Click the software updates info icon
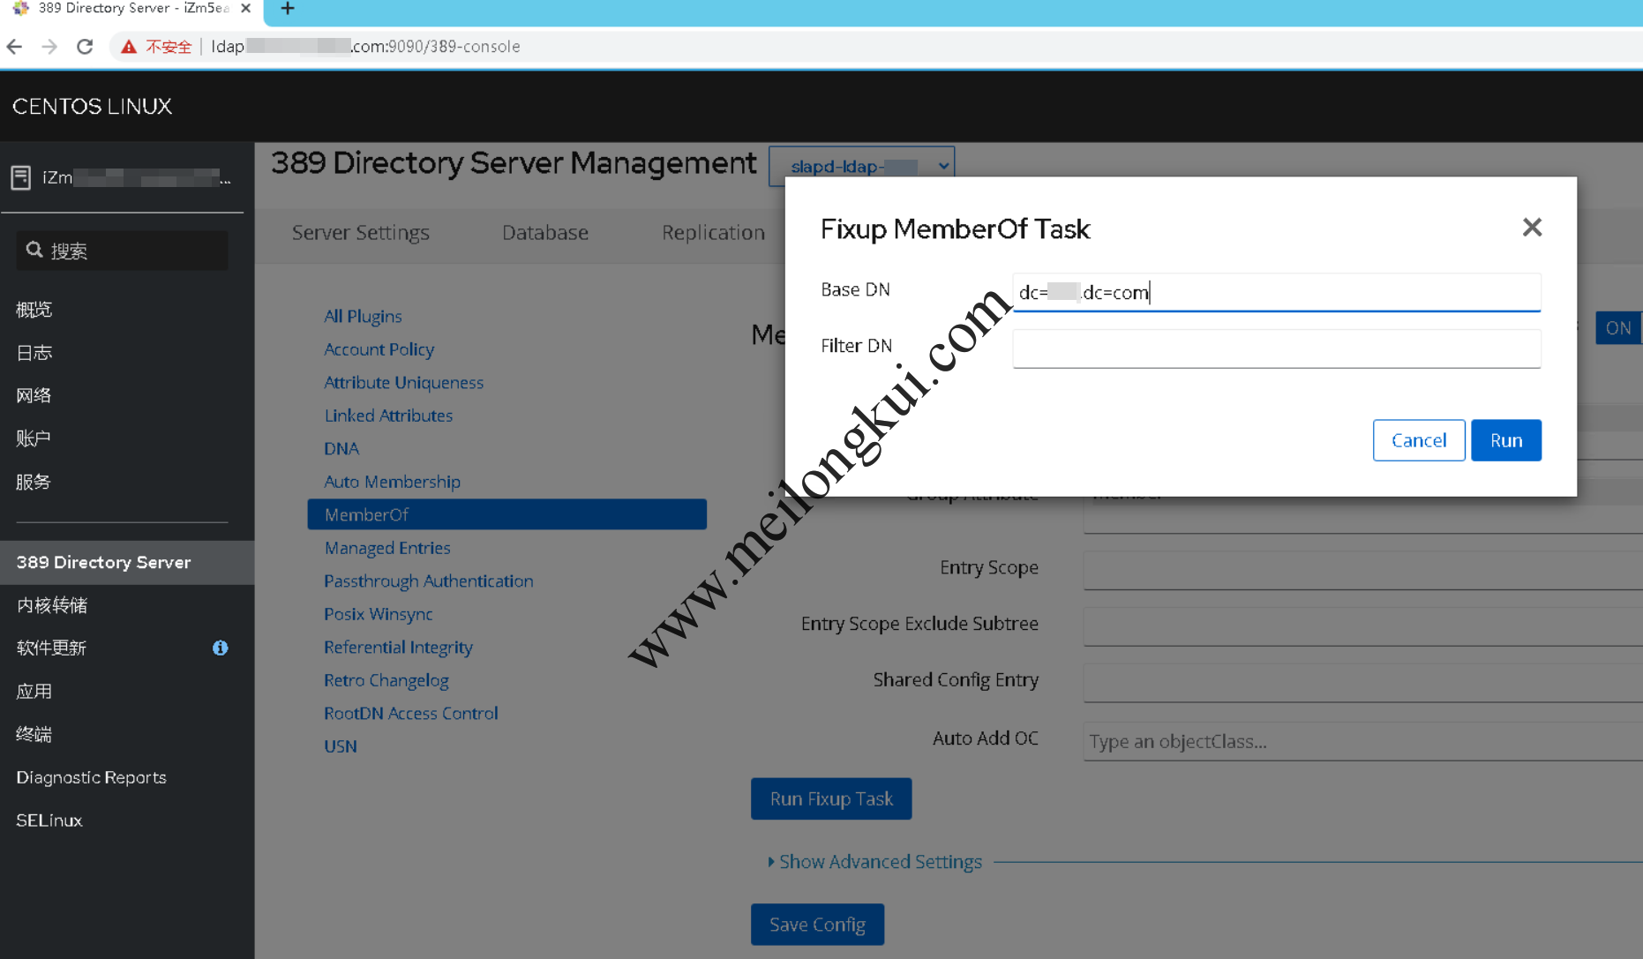 (220, 648)
